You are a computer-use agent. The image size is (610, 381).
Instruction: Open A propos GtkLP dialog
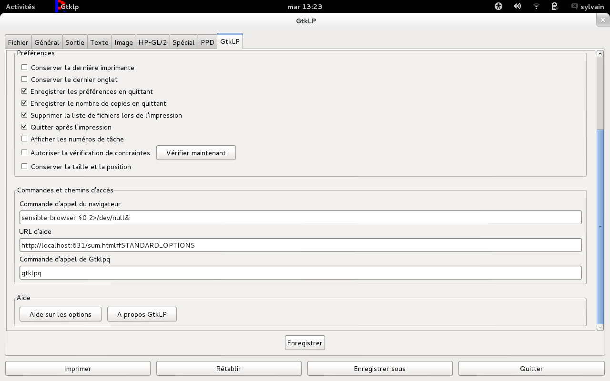point(142,314)
